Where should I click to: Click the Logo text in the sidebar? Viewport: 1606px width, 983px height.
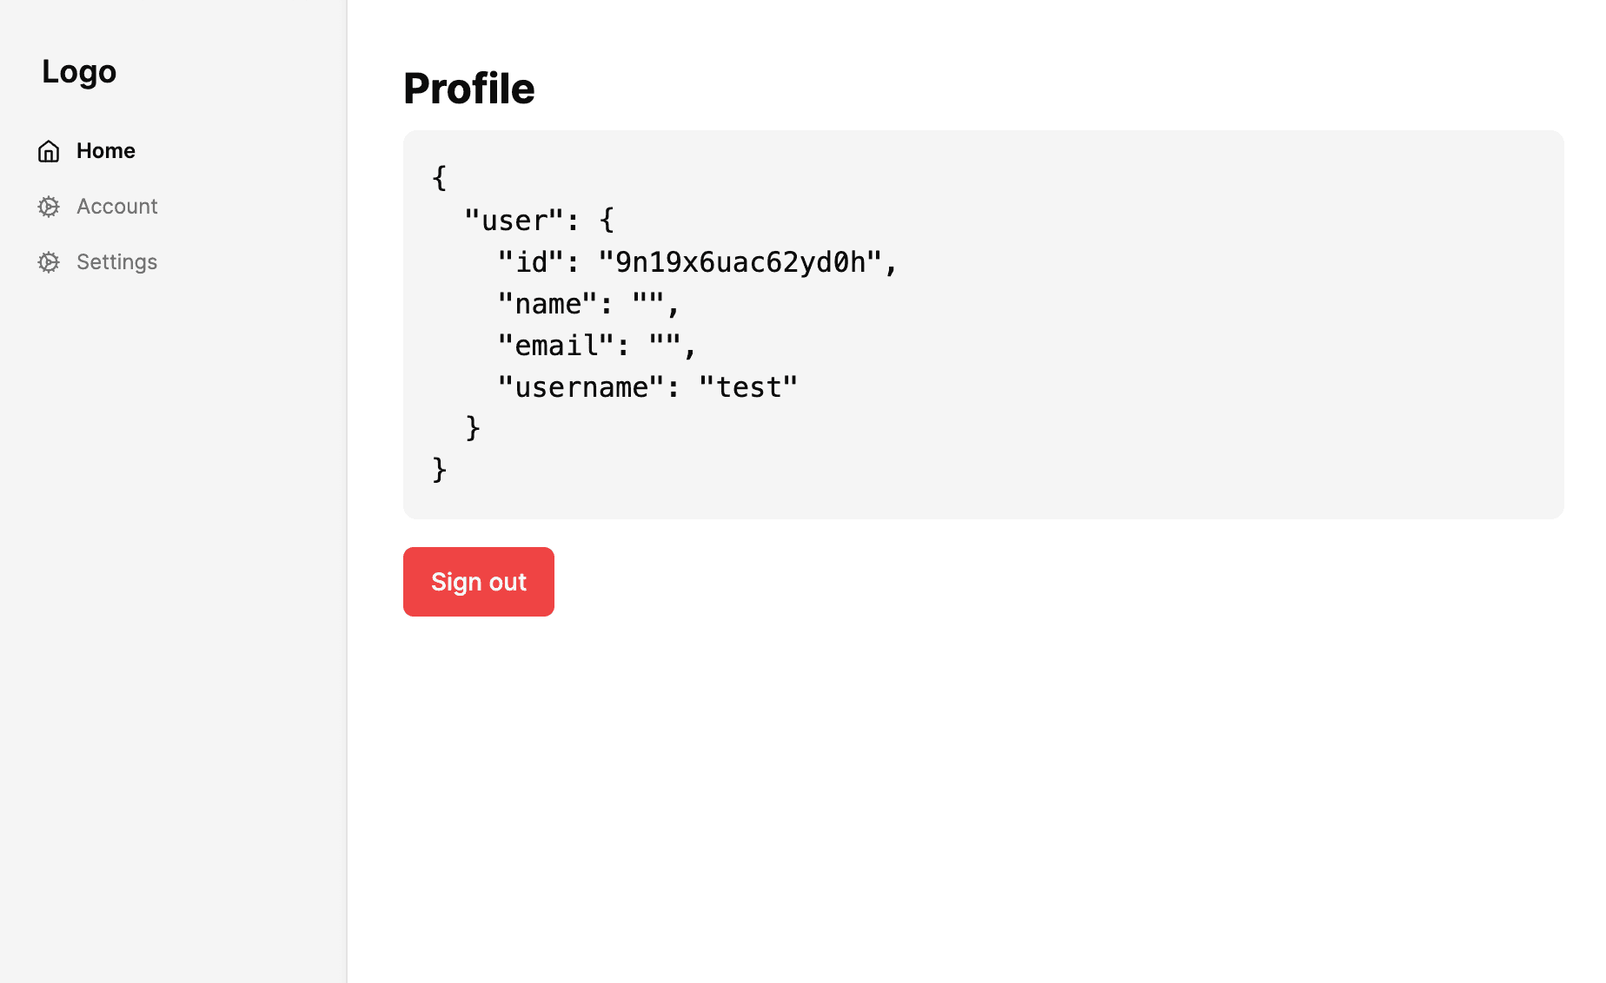(x=79, y=71)
